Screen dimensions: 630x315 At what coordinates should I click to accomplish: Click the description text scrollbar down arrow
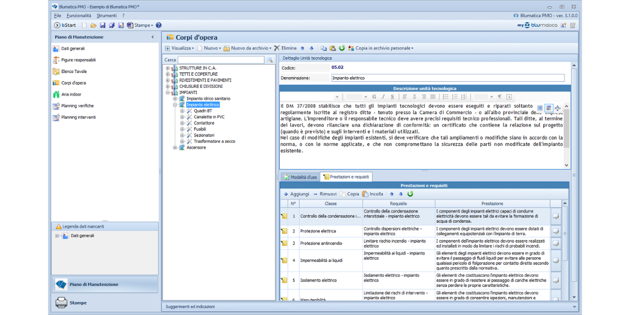[566, 165]
